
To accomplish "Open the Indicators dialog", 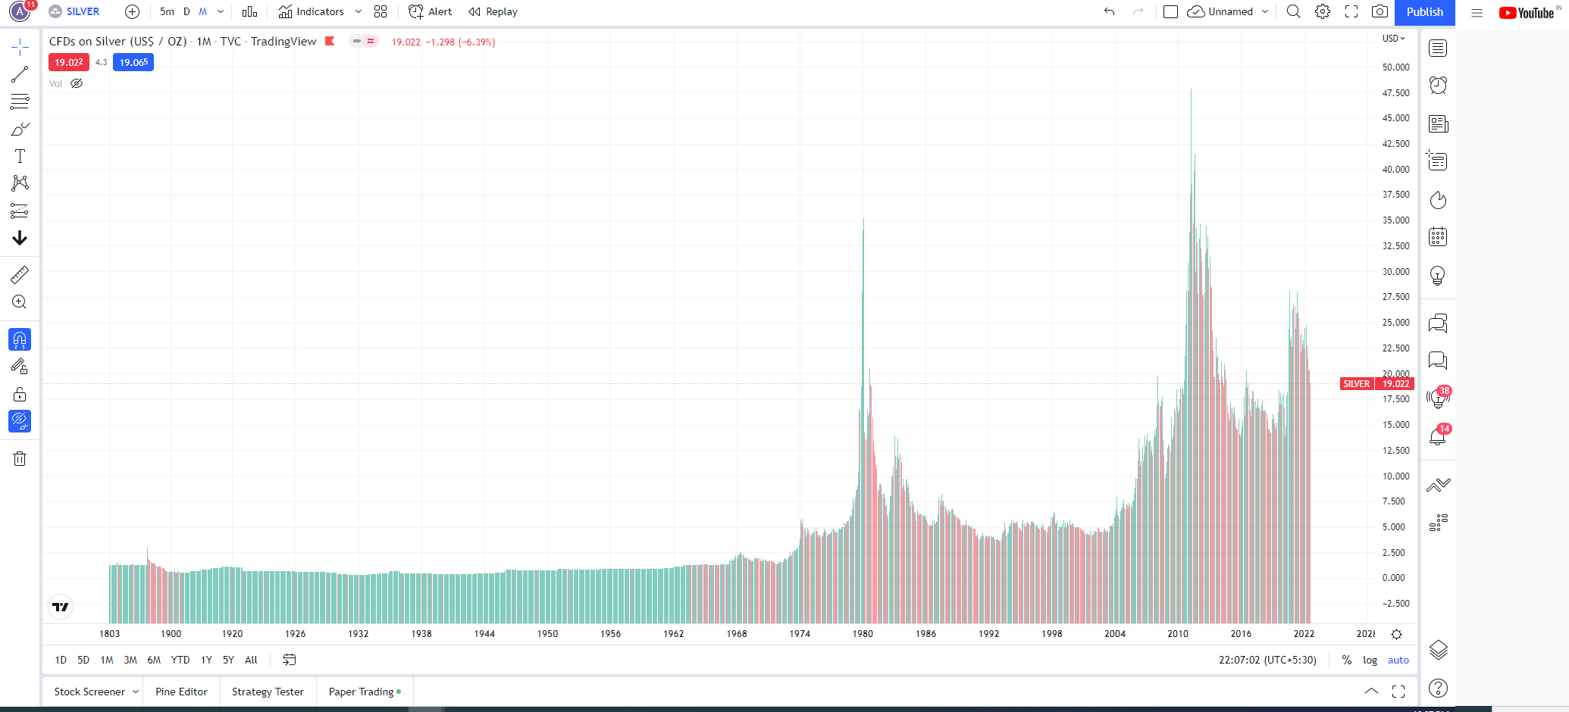I will click(x=311, y=11).
